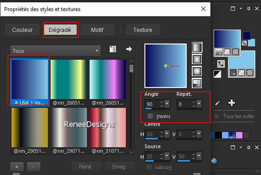
Task: Select the radial gradient style icon
Action: (197, 83)
